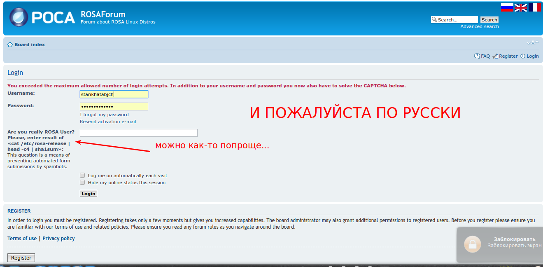Click the exceeded login attempts warning text
Image resolution: width=543 pixels, height=267 pixels.
click(207, 86)
